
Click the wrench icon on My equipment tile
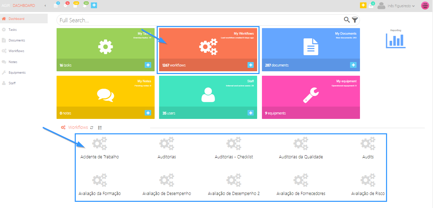point(311,95)
